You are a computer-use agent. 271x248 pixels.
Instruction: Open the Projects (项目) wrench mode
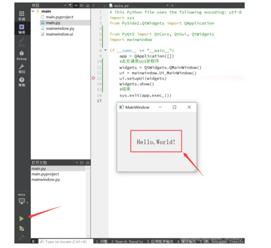point(22,69)
